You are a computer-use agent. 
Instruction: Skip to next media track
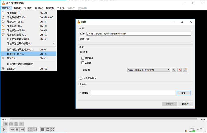[22, 130]
